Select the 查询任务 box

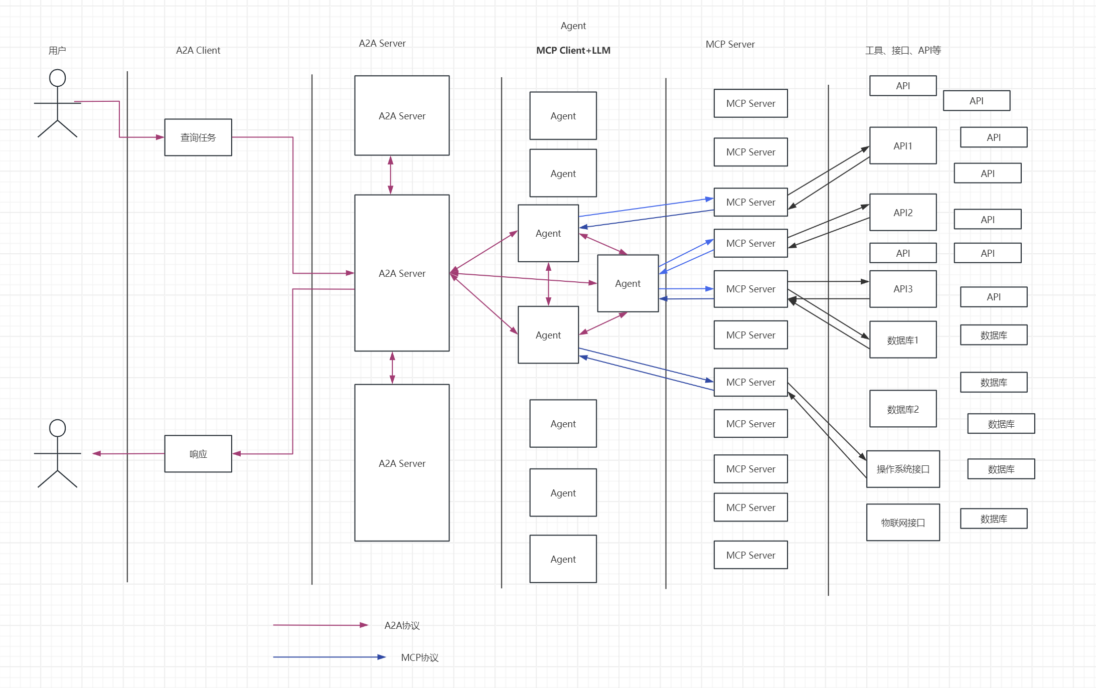point(198,137)
